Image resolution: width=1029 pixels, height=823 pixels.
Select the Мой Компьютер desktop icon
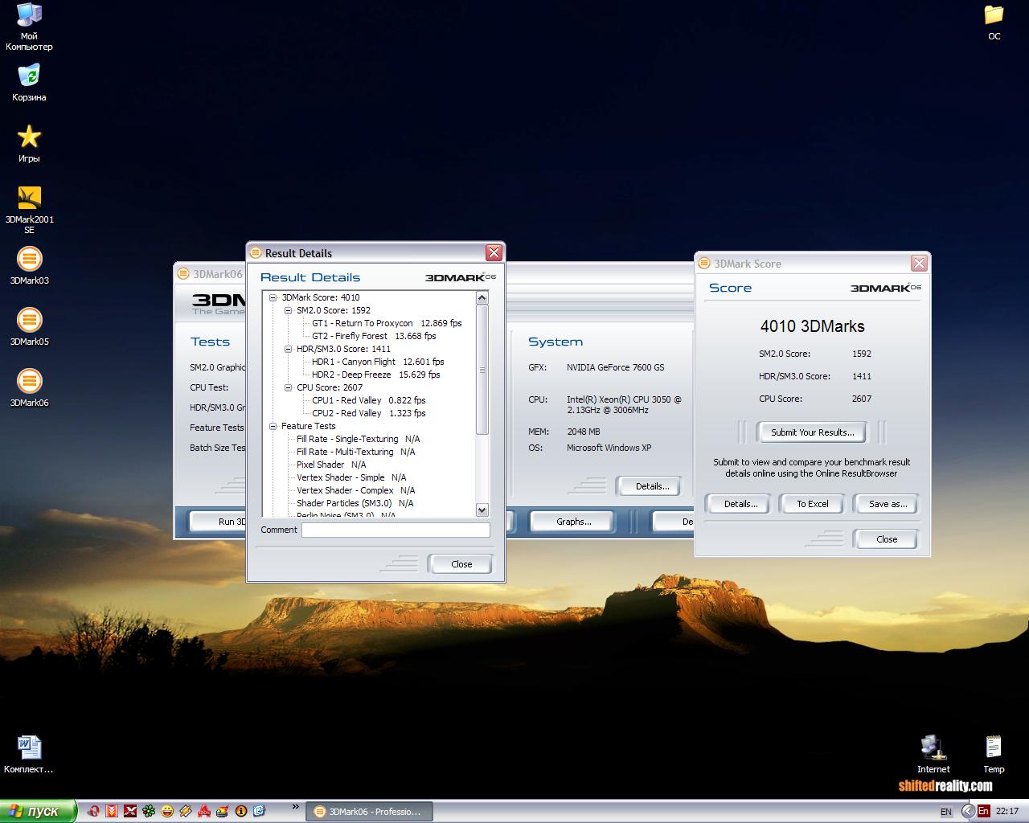[29, 27]
